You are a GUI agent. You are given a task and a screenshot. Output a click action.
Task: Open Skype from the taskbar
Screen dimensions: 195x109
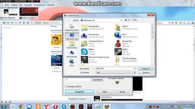tap(64, 107)
